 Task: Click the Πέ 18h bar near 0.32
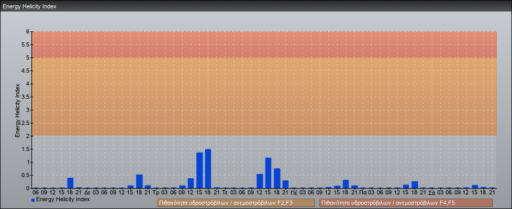(x=346, y=184)
